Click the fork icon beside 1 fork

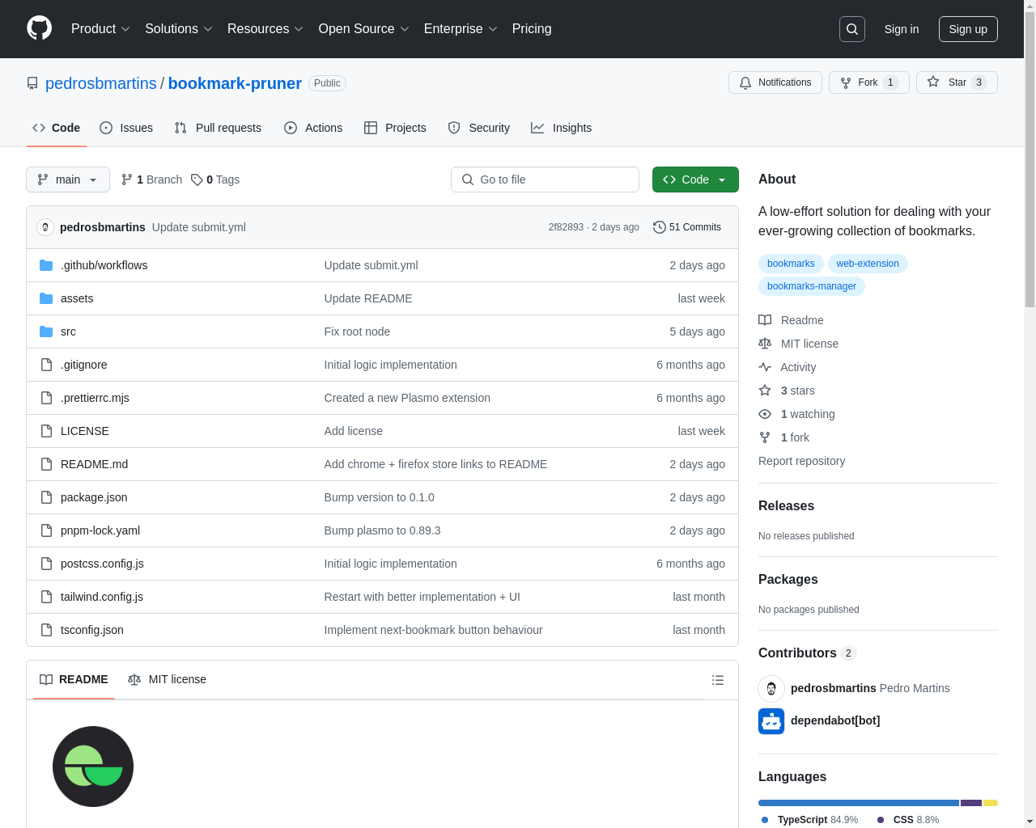point(765,437)
